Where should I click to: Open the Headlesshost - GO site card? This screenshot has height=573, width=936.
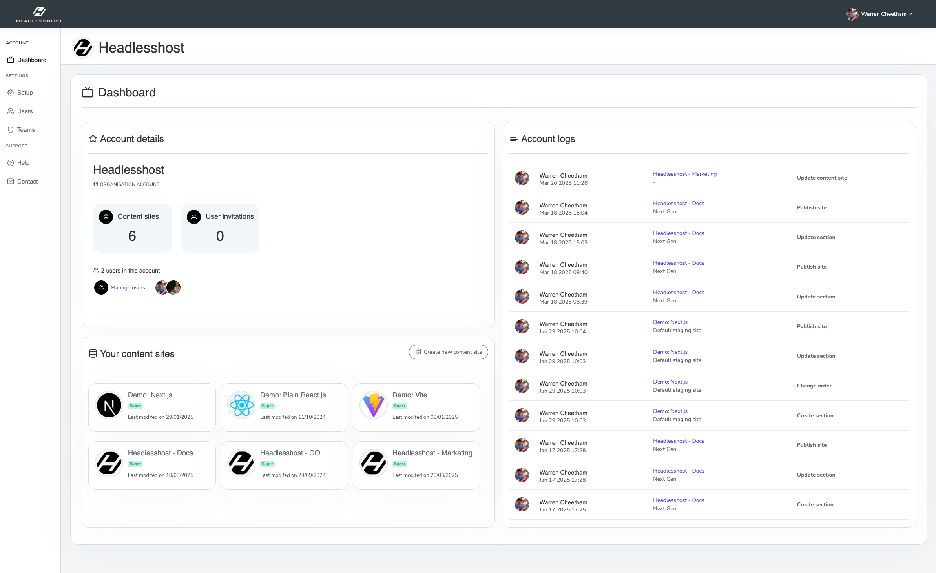[284, 465]
